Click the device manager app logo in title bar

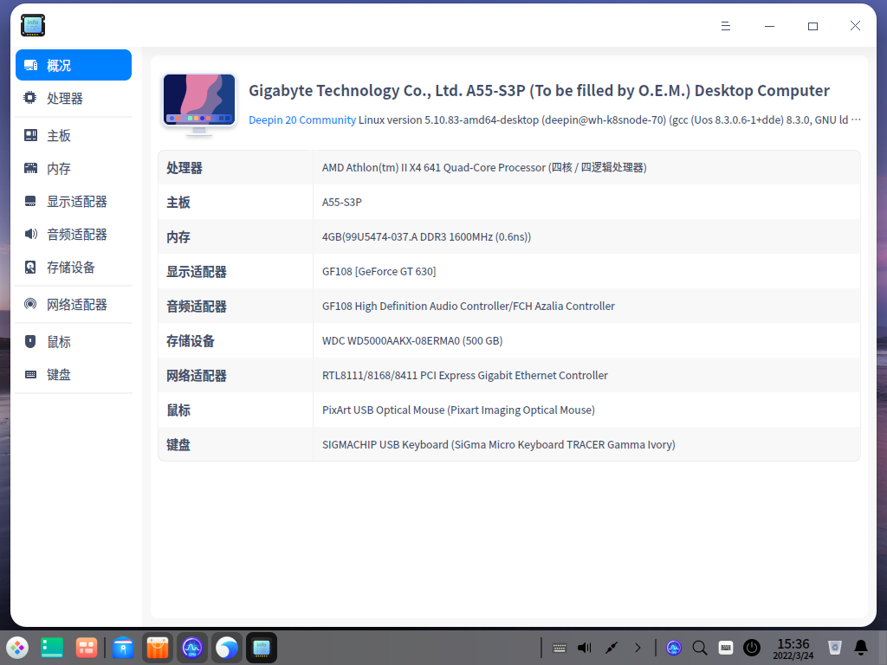pos(33,25)
